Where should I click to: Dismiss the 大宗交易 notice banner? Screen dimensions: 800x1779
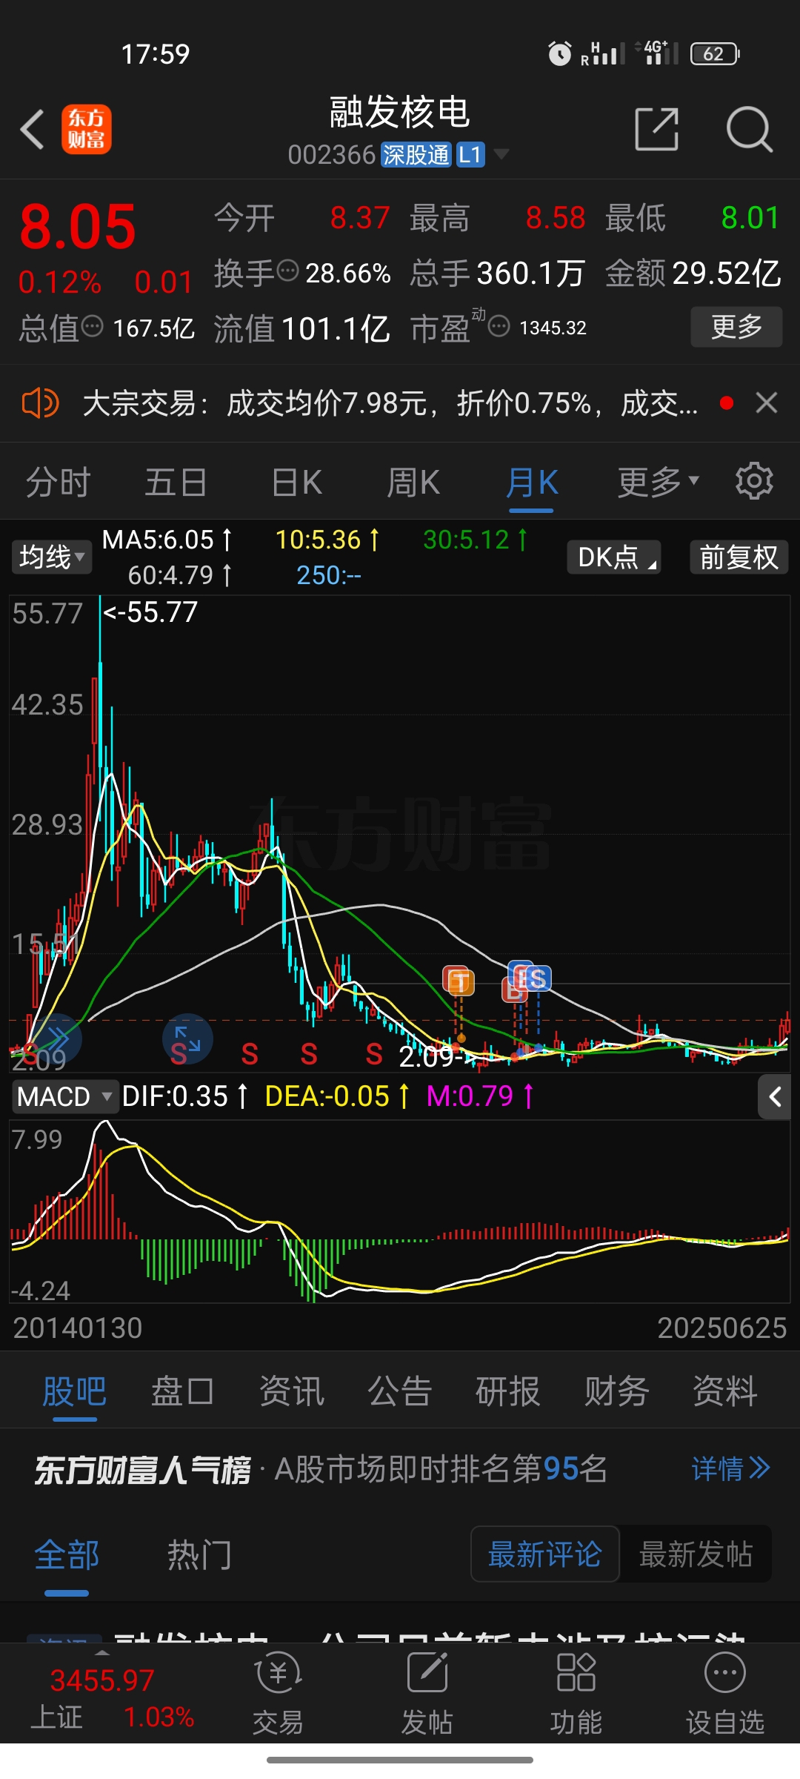click(x=767, y=403)
